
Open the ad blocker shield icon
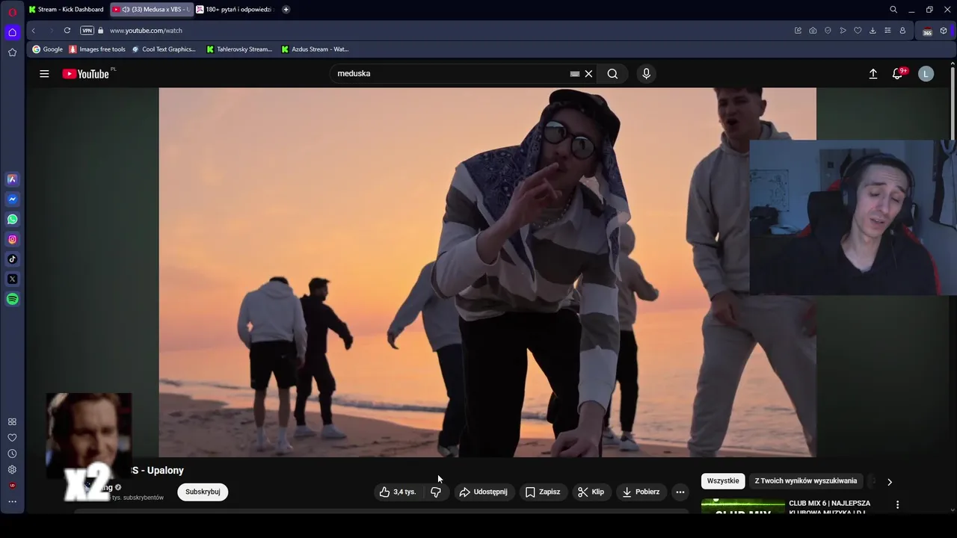pyautogui.click(x=828, y=31)
